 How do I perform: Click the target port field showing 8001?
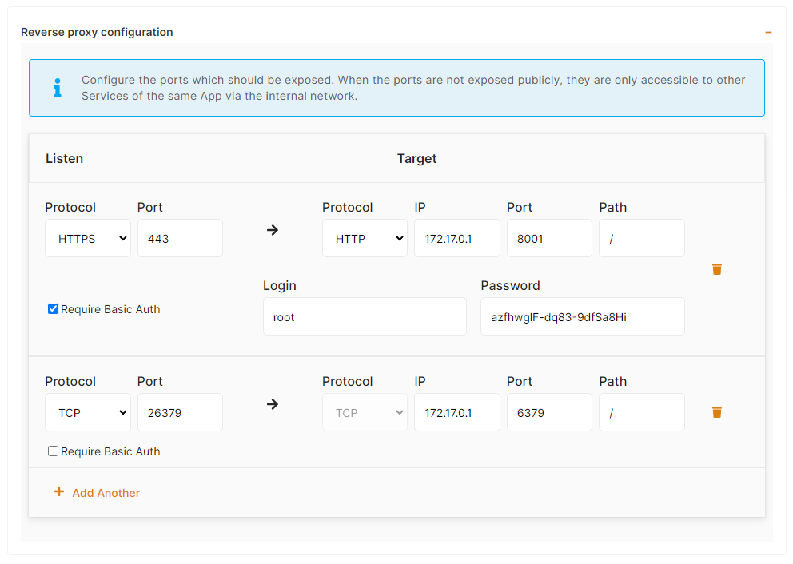coord(549,238)
